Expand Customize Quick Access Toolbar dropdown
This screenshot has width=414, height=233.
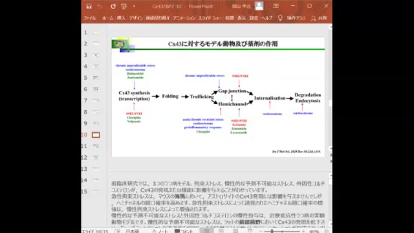point(134,6)
